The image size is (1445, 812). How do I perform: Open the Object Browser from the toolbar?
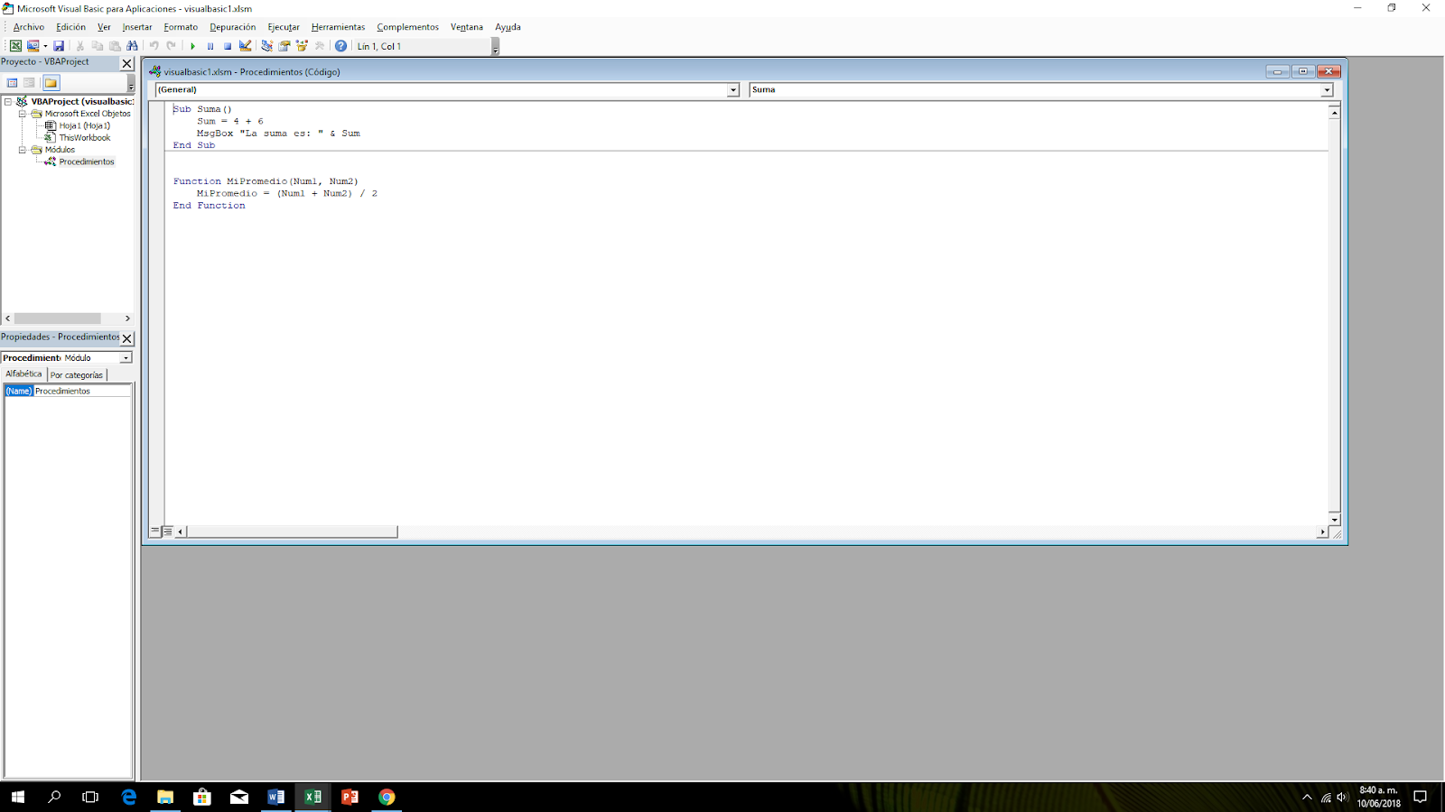[x=302, y=45]
